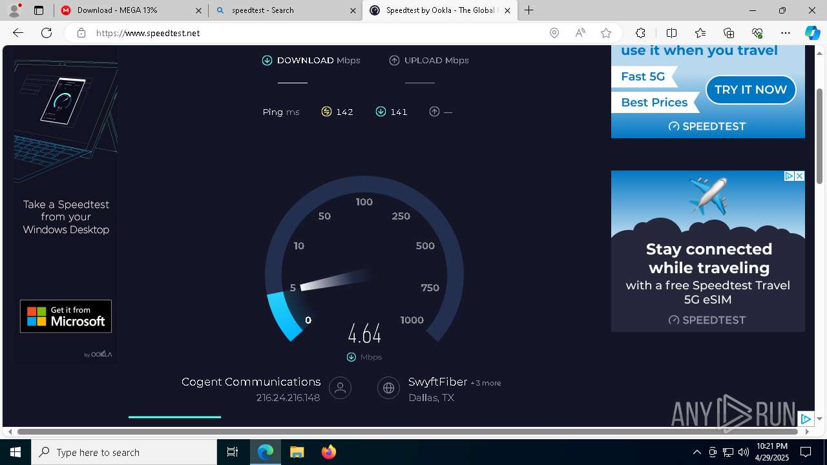
Task: Open File Explorer from the taskbar
Action: 297,452
